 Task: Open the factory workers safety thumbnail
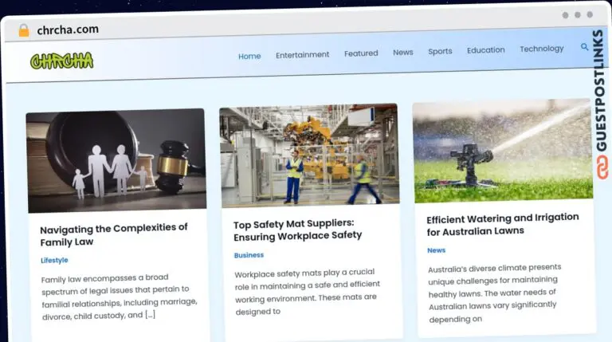point(309,155)
